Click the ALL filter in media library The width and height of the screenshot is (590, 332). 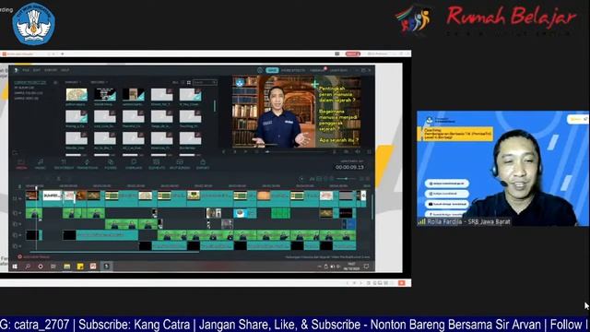click(x=175, y=82)
